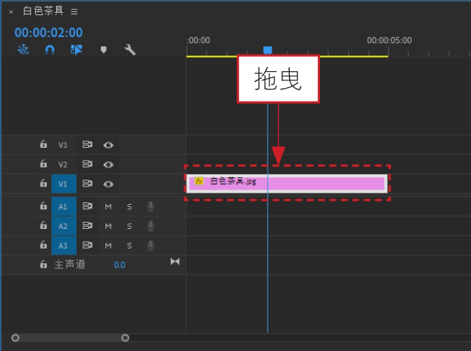471x351 pixels.
Task: Select the 白色茶具 sequence tab
Action: click(43, 11)
